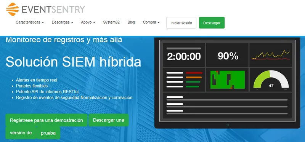Go to the System32 page
Image resolution: width=305 pixels, height=142 pixels.
(x=111, y=22)
